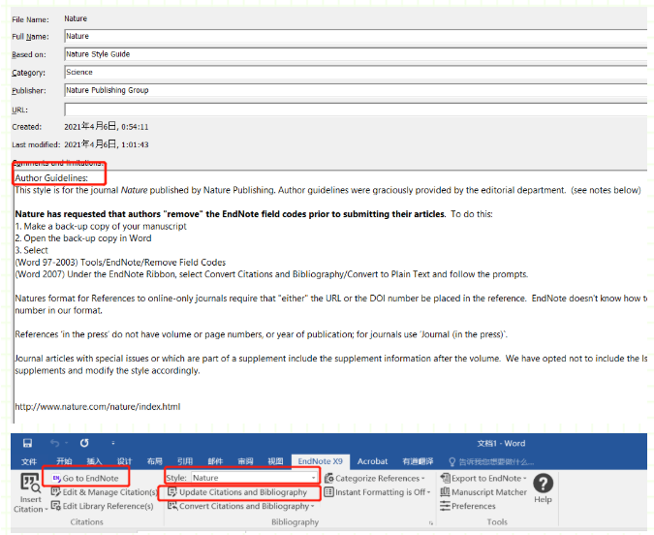Click the Last modified date value
Image resolution: width=654 pixels, height=535 pixels.
coord(107,144)
